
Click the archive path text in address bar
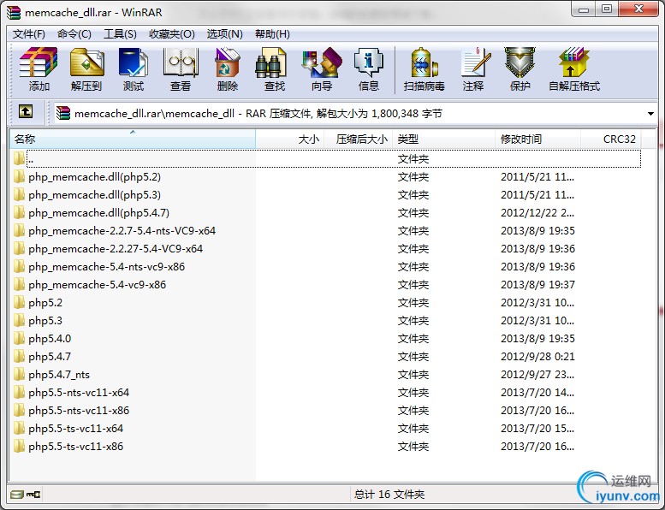point(258,114)
